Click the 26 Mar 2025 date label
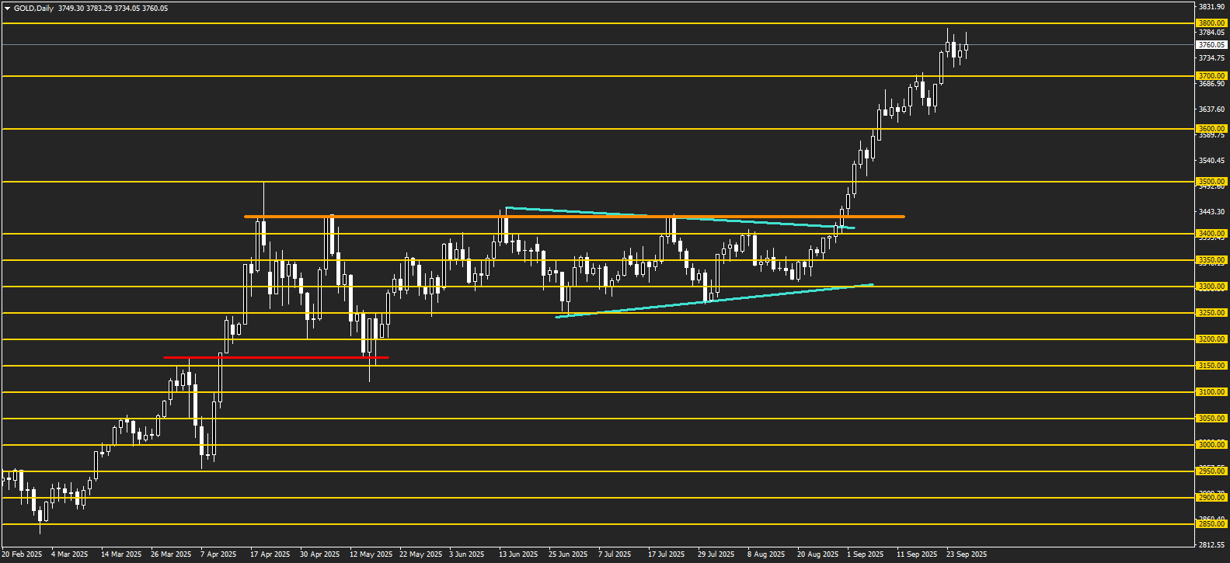 pyautogui.click(x=171, y=554)
